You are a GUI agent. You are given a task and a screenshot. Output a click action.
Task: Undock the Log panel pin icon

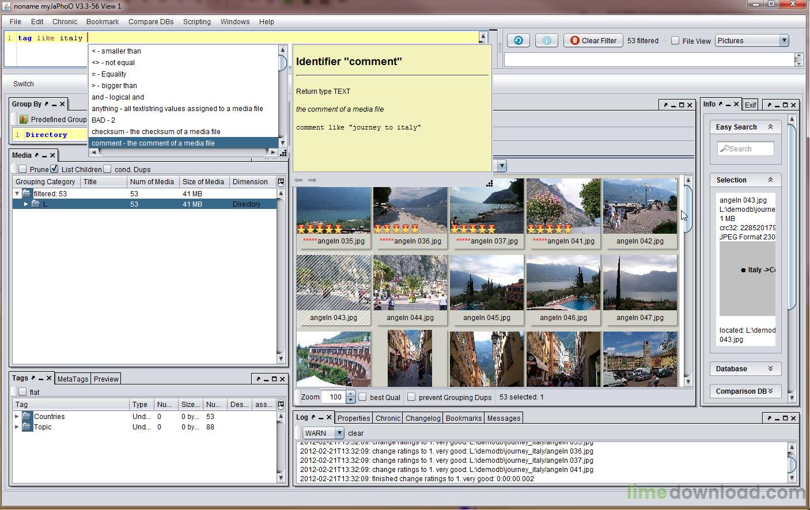tap(313, 417)
